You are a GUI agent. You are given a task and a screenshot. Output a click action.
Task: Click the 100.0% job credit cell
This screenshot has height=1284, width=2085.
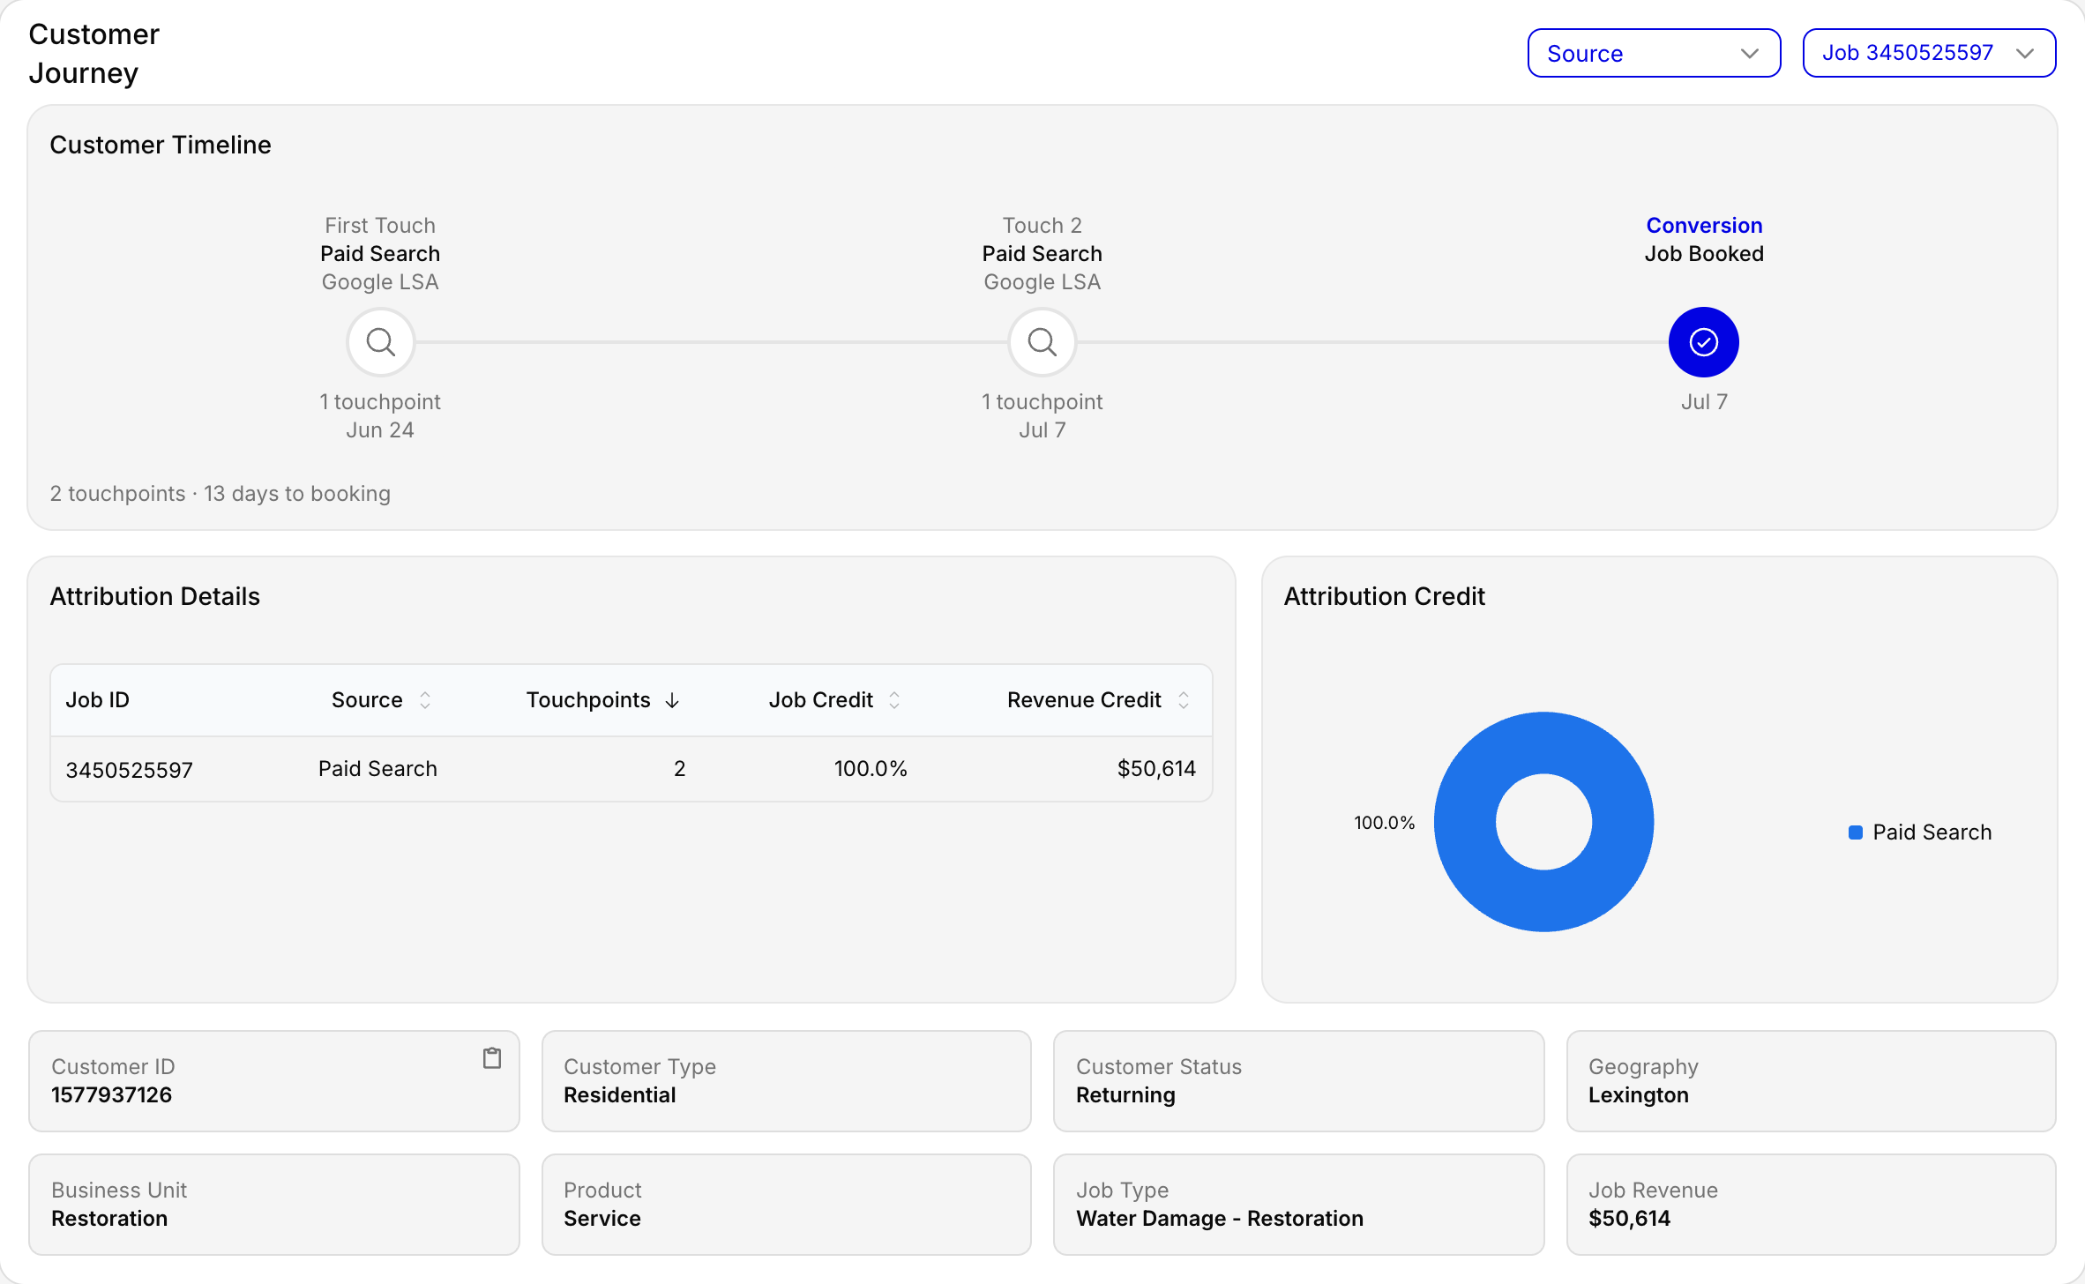click(871, 769)
